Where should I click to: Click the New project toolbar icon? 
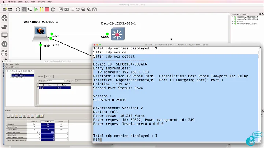click(x=4, y=10)
